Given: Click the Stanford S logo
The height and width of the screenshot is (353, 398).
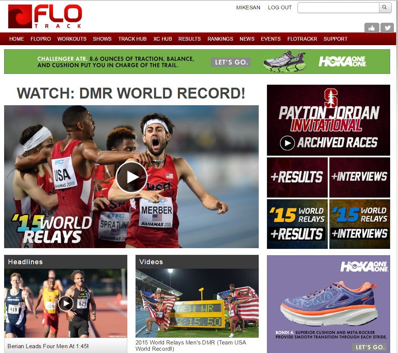Looking at the screenshot, I should 331,98.
